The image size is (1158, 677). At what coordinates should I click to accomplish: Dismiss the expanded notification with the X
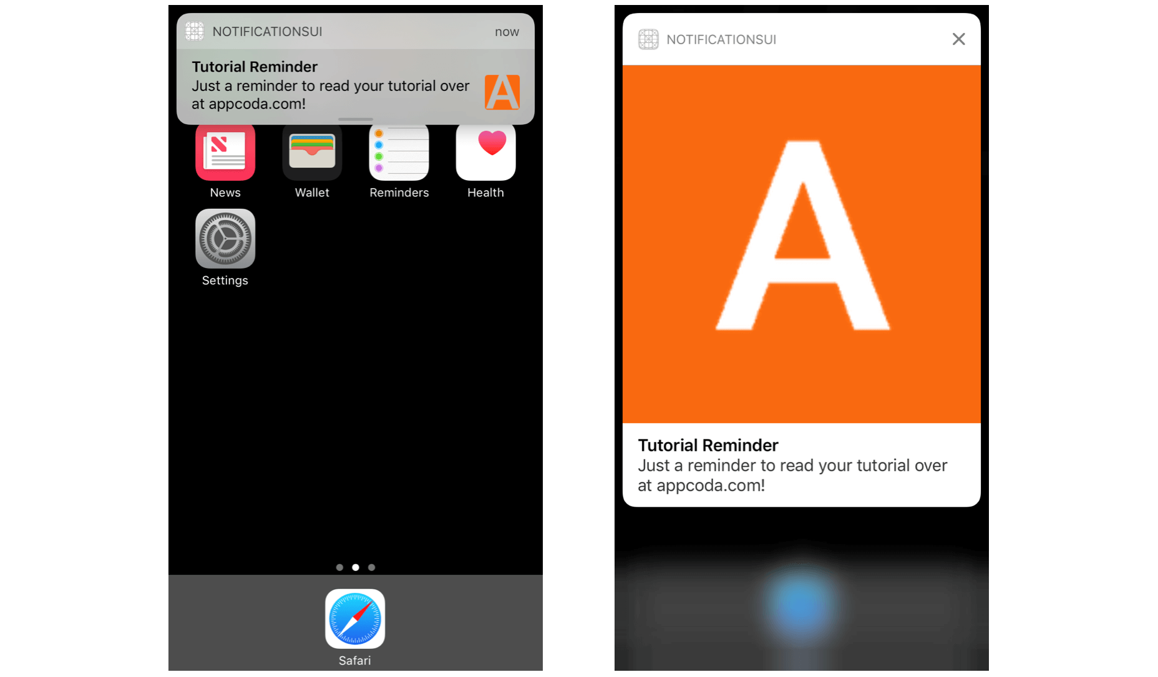pyautogui.click(x=958, y=39)
